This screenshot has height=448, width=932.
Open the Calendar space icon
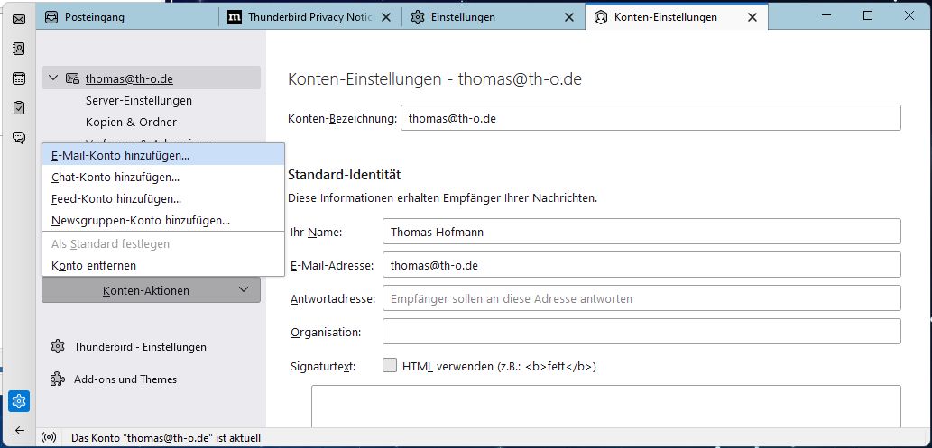click(18, 78)
